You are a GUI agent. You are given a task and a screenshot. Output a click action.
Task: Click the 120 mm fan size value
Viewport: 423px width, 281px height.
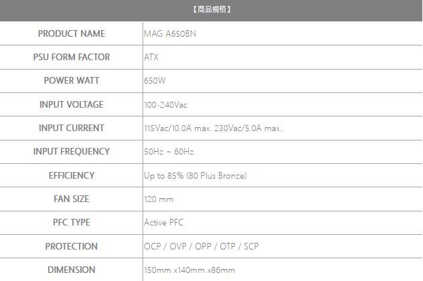point(159,199)
